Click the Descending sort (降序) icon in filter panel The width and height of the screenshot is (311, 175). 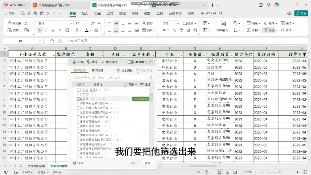point(89,62)
